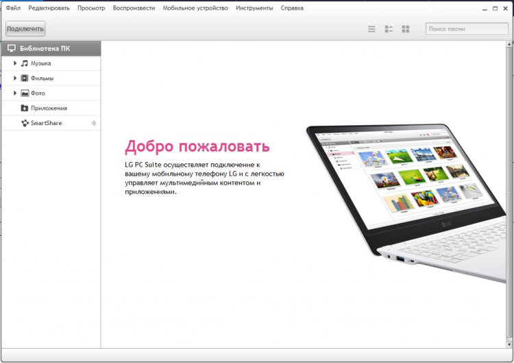Open the Воспроизвести menu
Viewport: 514px width, 363px height.
(134, 8)
